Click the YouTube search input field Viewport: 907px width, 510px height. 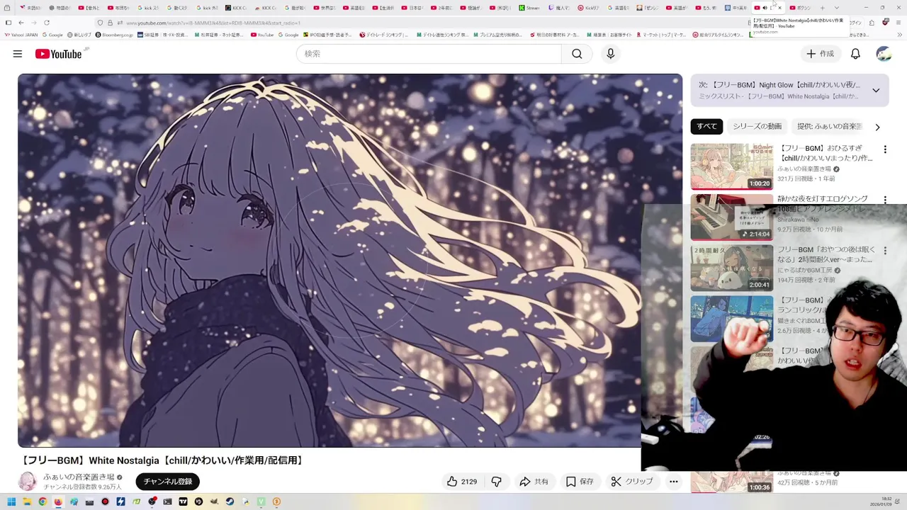429,54
